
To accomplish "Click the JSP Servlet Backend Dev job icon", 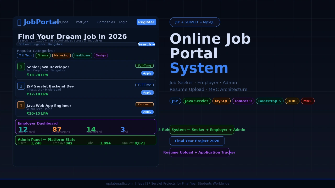I will click(21, 86).
